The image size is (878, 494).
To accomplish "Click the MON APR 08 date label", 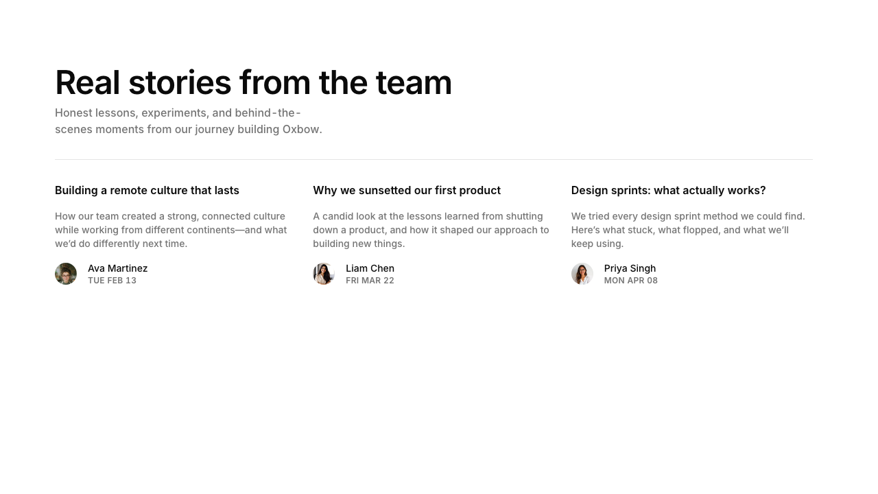I will 630,281.
